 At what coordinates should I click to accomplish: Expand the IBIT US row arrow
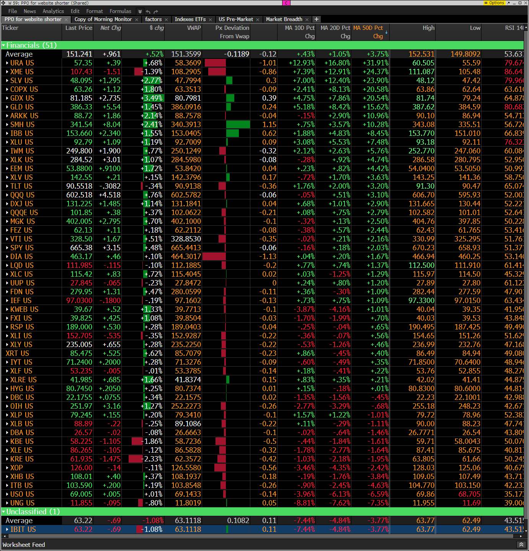(x=7, y=530)
